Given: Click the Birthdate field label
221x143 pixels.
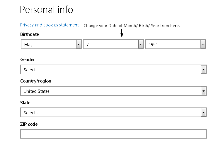Looking at the screenshot, I should point(29,34).
